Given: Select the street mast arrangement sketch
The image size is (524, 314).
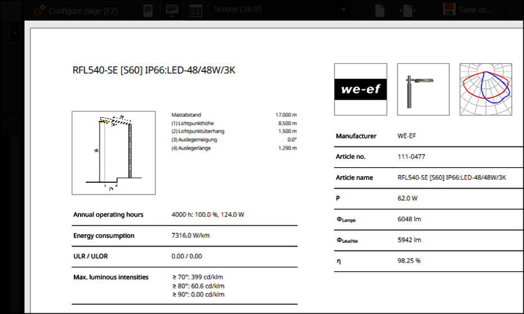Looking at the screenshot, I should click(x=114, y=152).
